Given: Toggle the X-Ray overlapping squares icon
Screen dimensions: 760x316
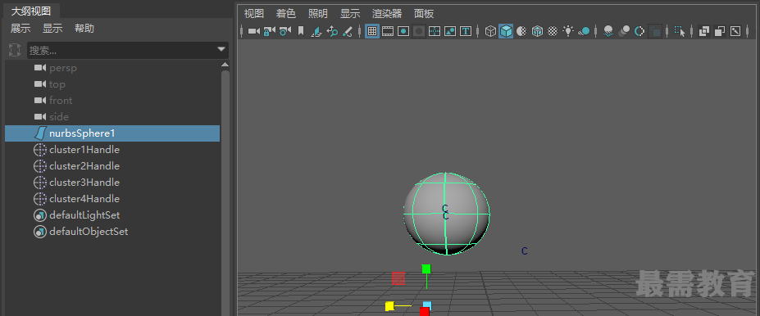Looking at the screenshot, I should coord(704,31).
